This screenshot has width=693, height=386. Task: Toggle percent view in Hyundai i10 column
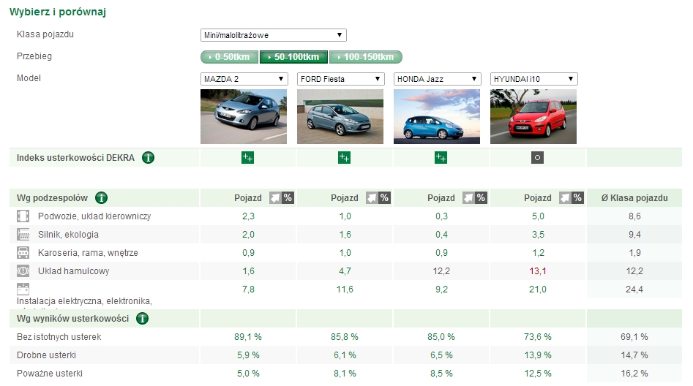(577, 198)
